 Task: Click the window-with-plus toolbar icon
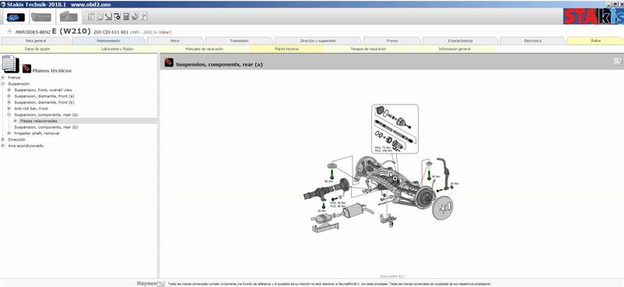coord(116,16)
